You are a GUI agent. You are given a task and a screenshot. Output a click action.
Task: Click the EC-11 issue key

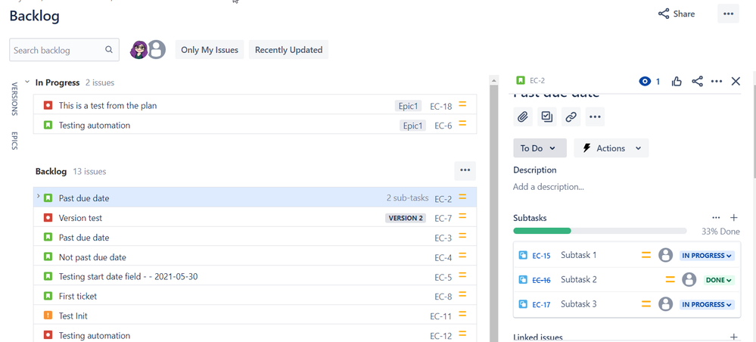coord(440,316)
